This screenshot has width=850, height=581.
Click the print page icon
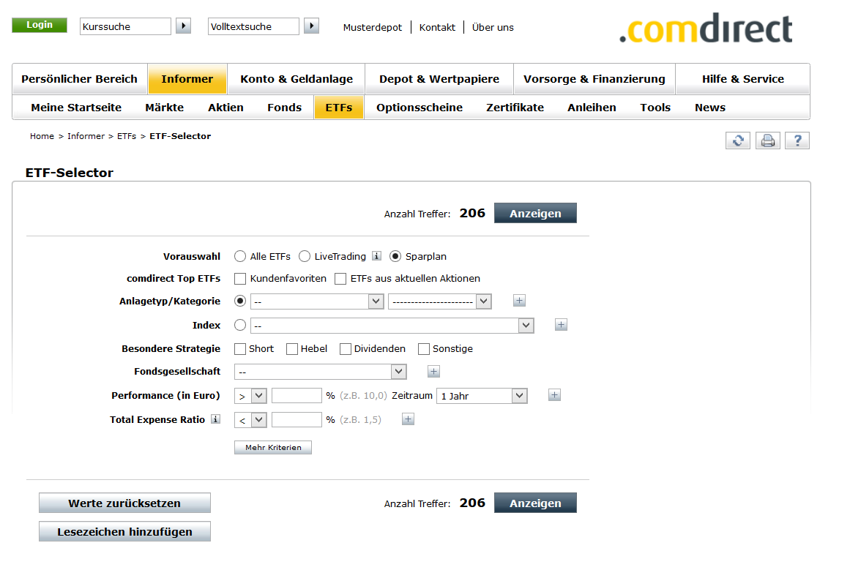tap(767, 141)
